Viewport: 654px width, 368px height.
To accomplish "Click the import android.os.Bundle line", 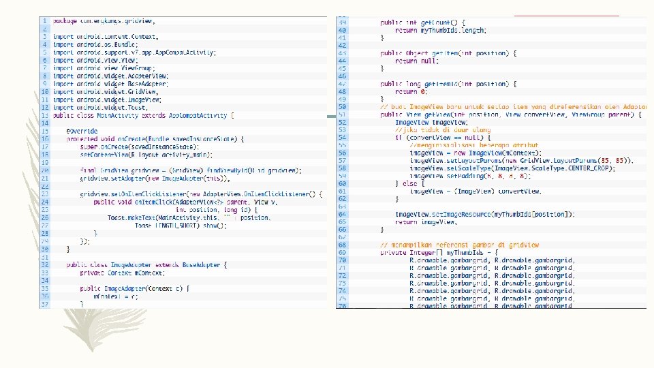I will click(95, 45).
